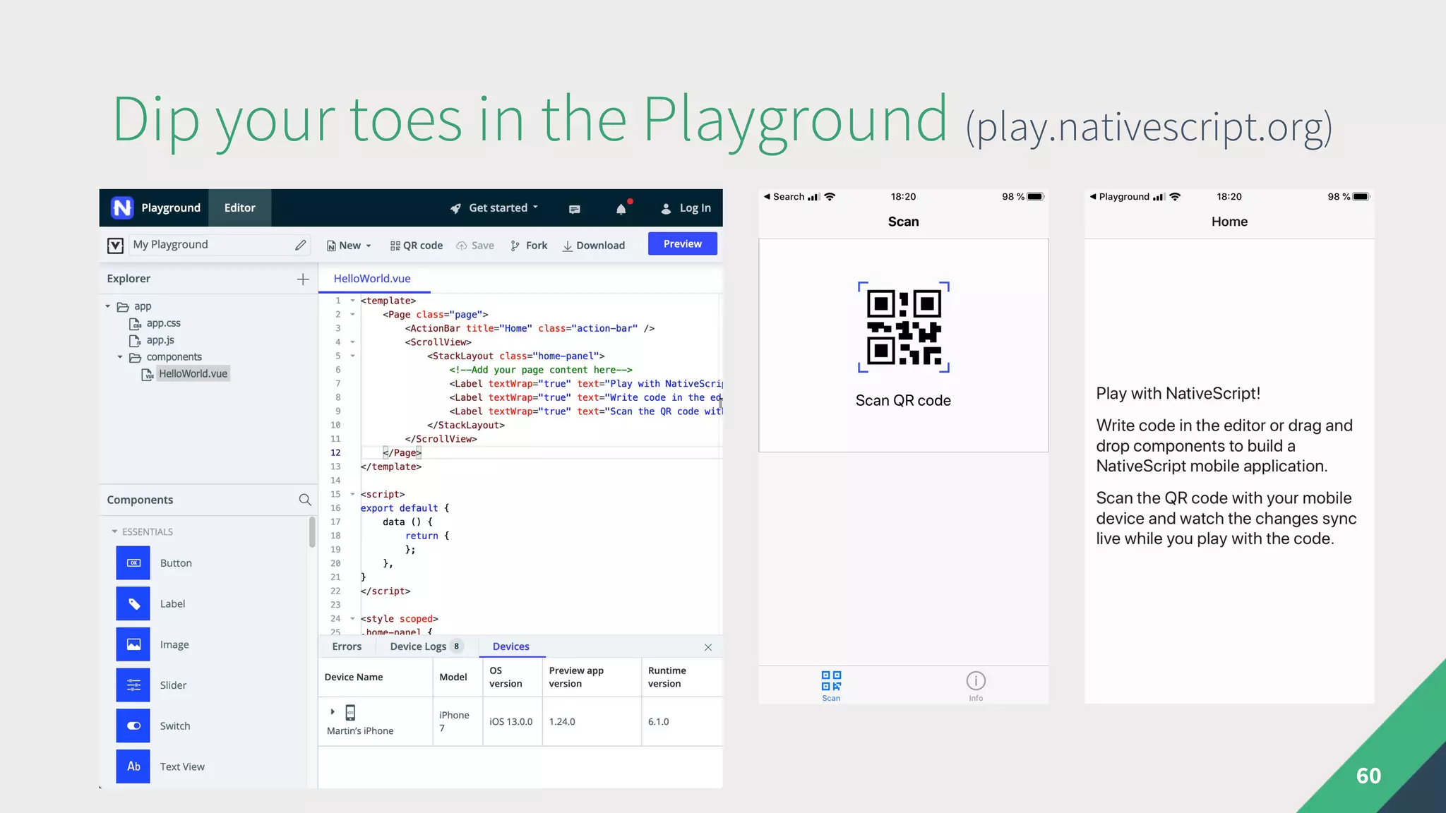This screenshot has width=1446, height=813.
Task: Download the project
Action: [594, 246]
